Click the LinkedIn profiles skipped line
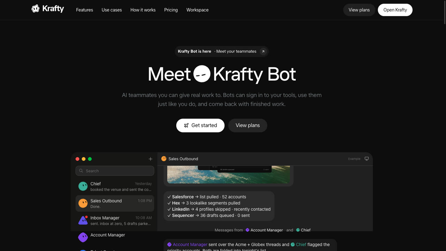 point(219,209)
